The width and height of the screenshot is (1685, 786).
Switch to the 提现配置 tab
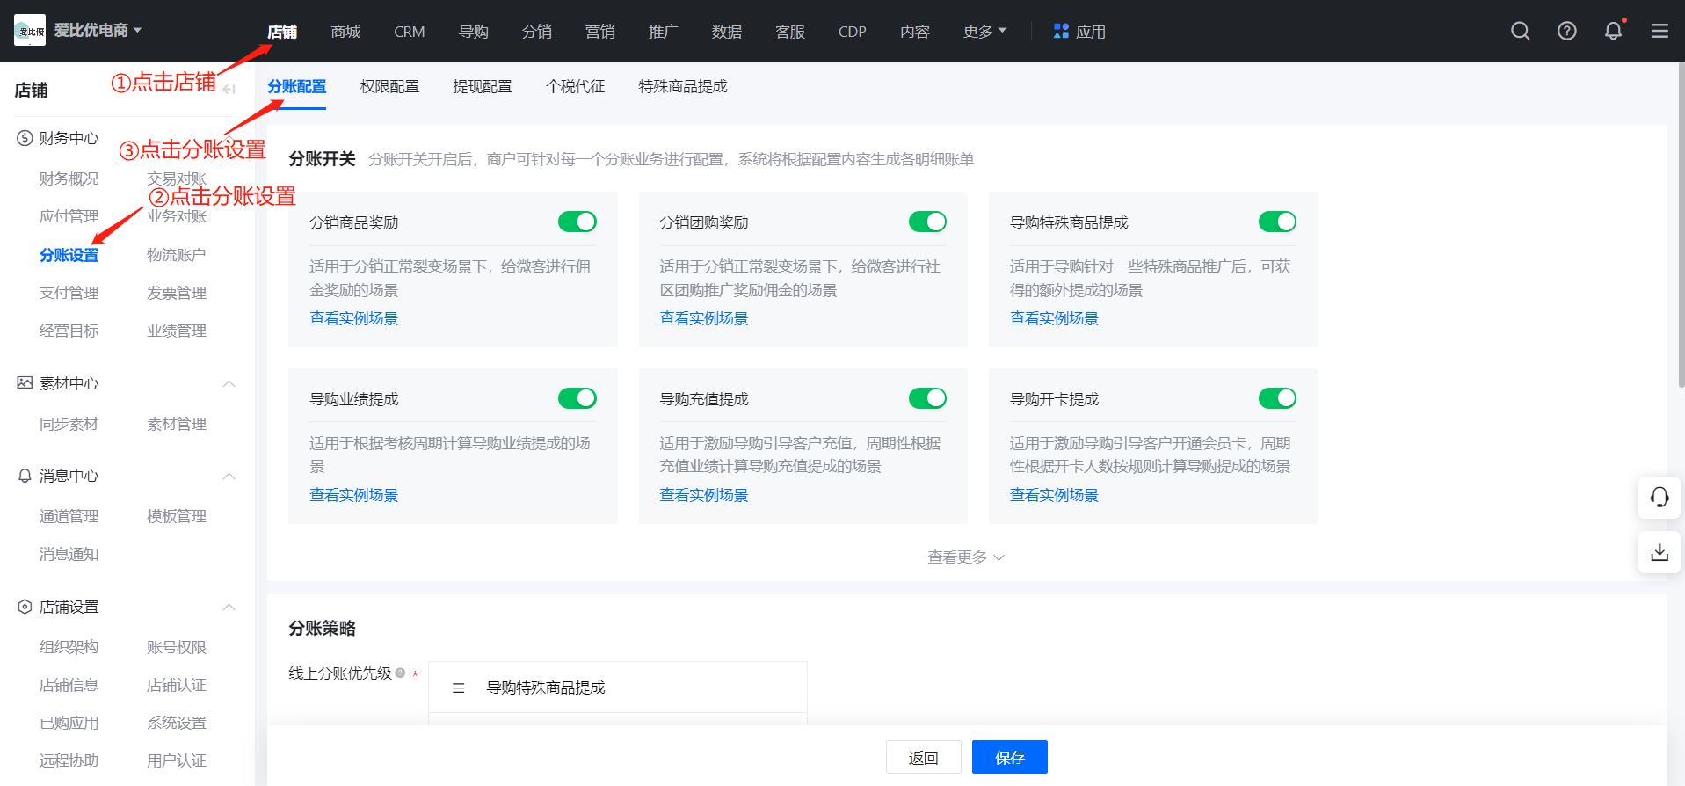coord(483,86)
